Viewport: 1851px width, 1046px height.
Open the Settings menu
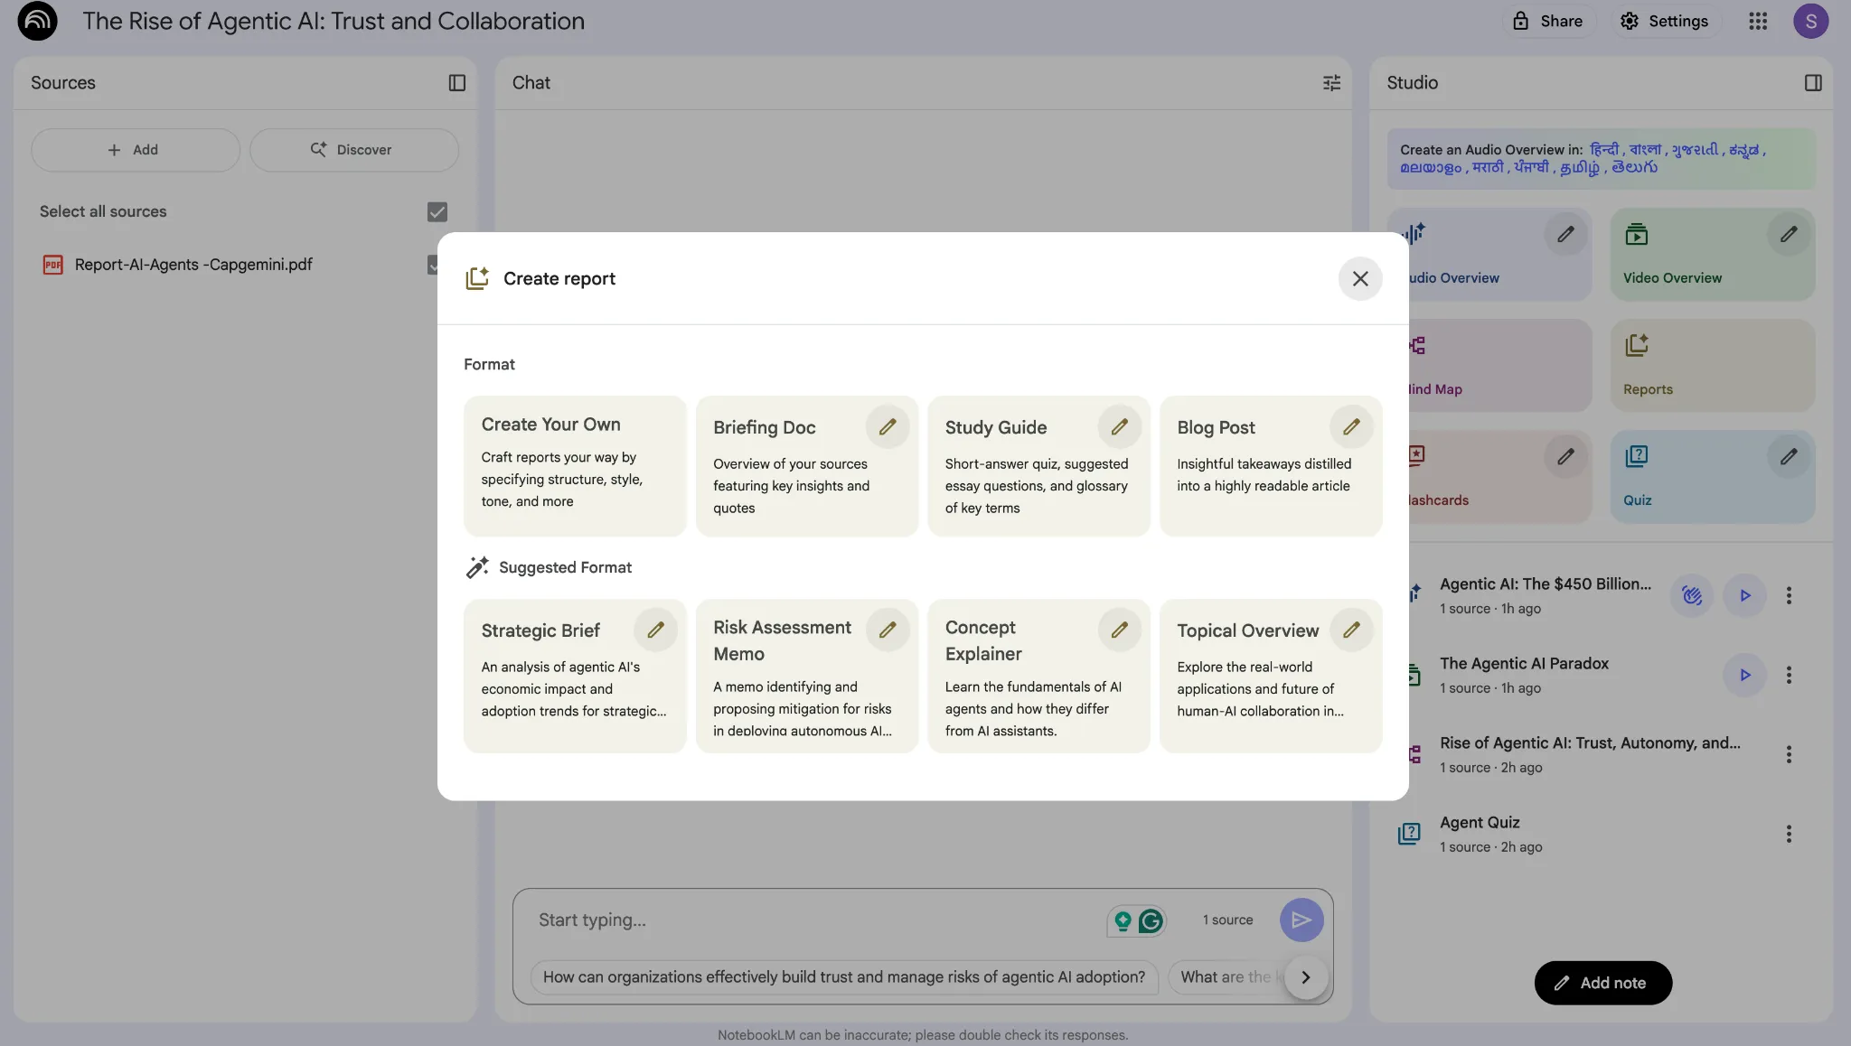click(x=1664, y=21)
